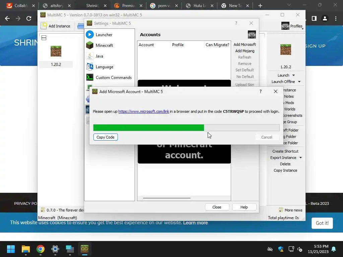Image resolution: width=343 pixels, height=257 pixels.
Task: Open the browser side panel icon
Action: pos(314,19)
